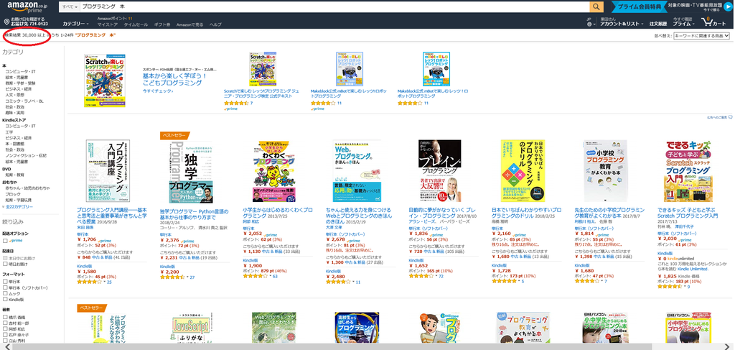This screenshot has width=735, height=350.
Task: Toggle the prime delivery option checkbox
Action: (x=5, y=241)
